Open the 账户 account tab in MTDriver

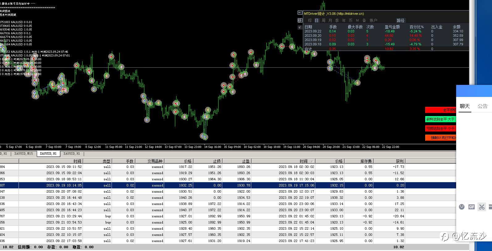(373, 20)
